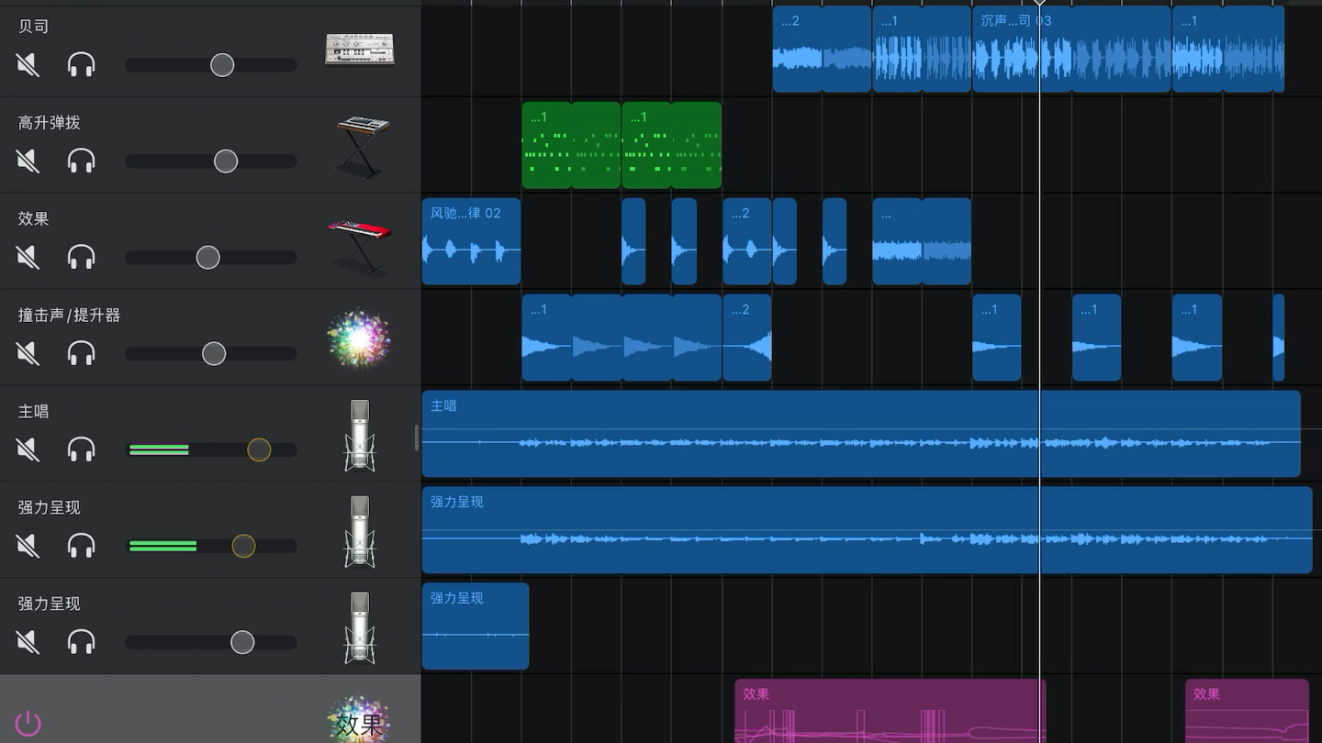
Task: Open the 撞击声/提升器 sparkle burst icon
Action: coord(359,338)
